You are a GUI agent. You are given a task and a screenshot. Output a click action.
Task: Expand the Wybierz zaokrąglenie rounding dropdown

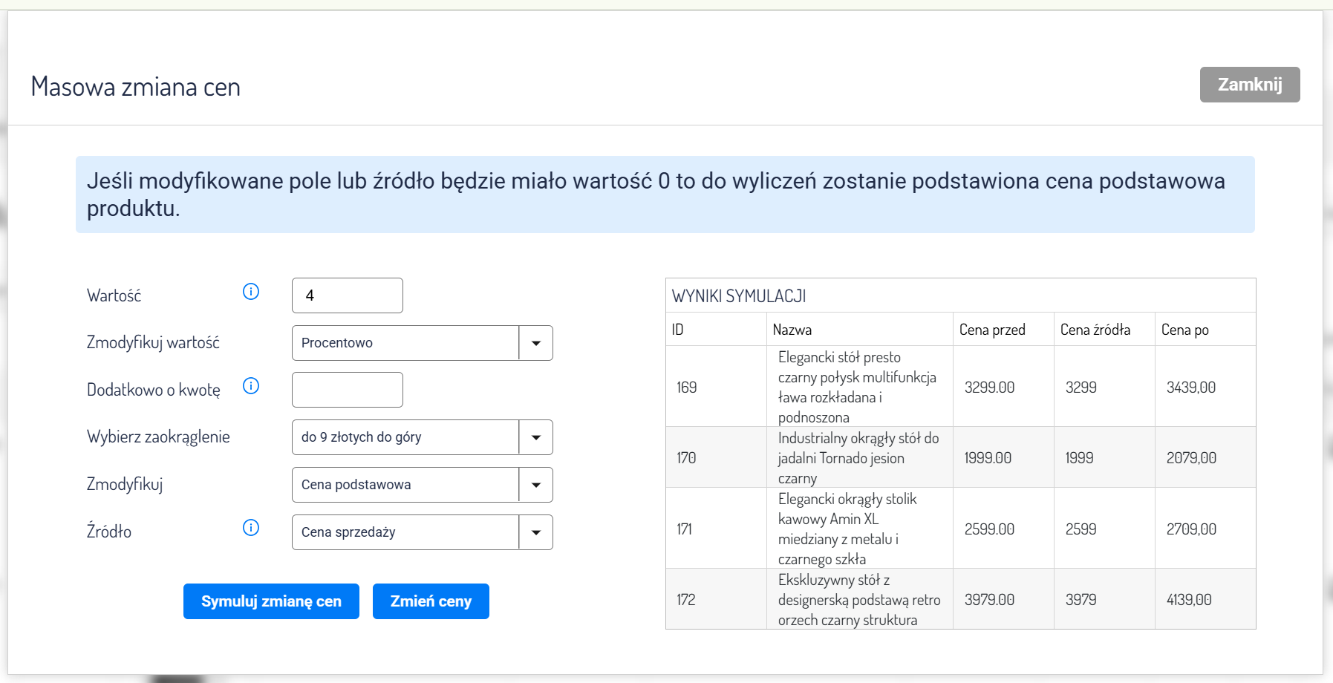tap(422, 437)
